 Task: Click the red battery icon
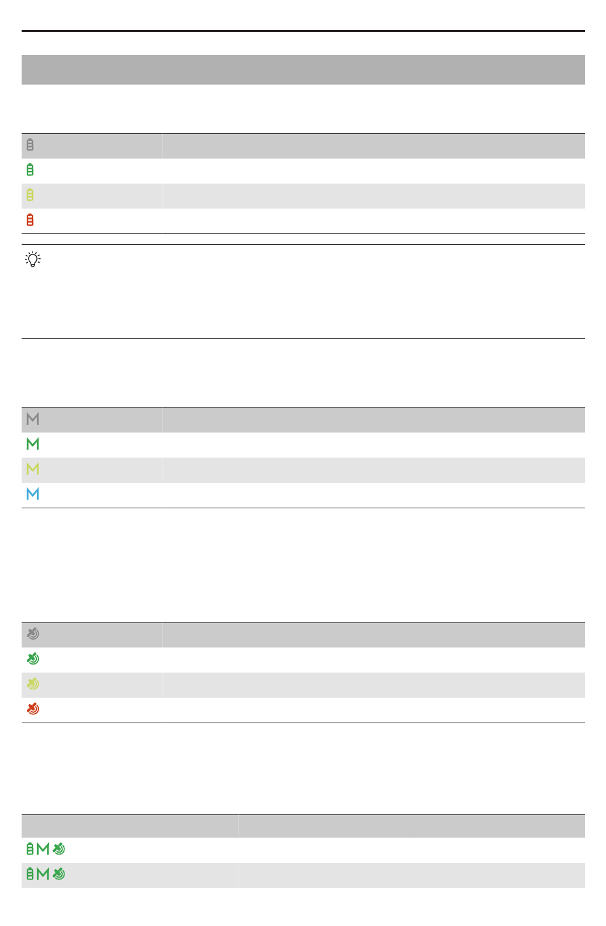(x=30, y=220)
